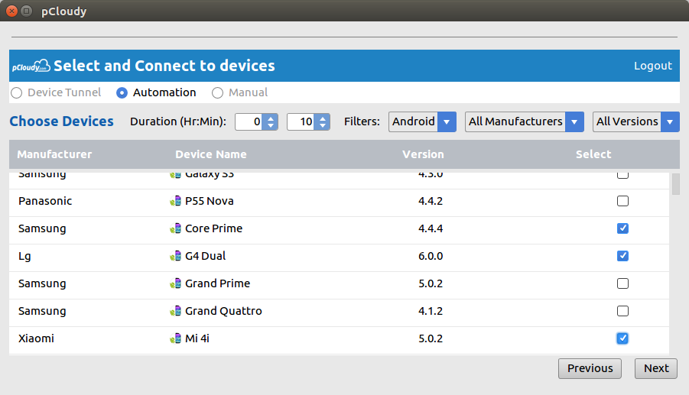
Task: Select the Manual radio button
Action: (x=217, y=93)
